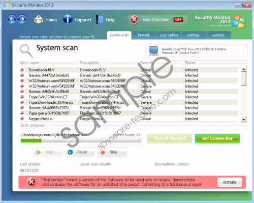This screenshot has height=203, width=254.
Task: Click the threat icon beside Keygen-Nero.a
Action: click(22, 118)
